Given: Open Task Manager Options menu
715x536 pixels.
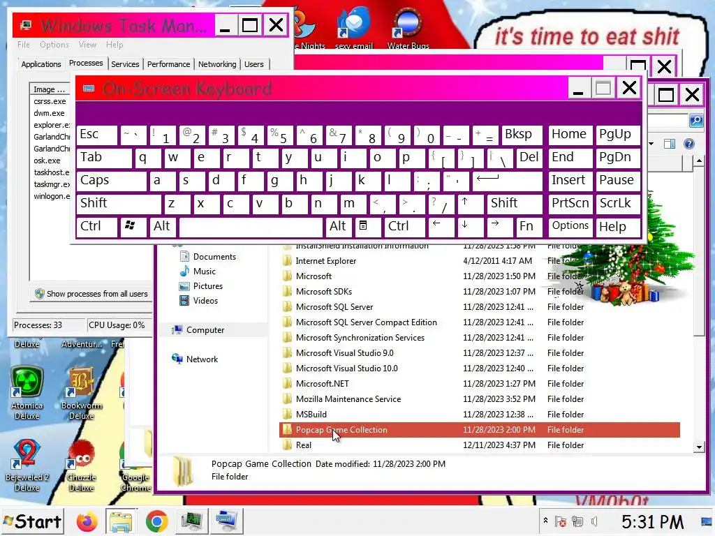Looking at the screenshot, I should pos(54,45).
